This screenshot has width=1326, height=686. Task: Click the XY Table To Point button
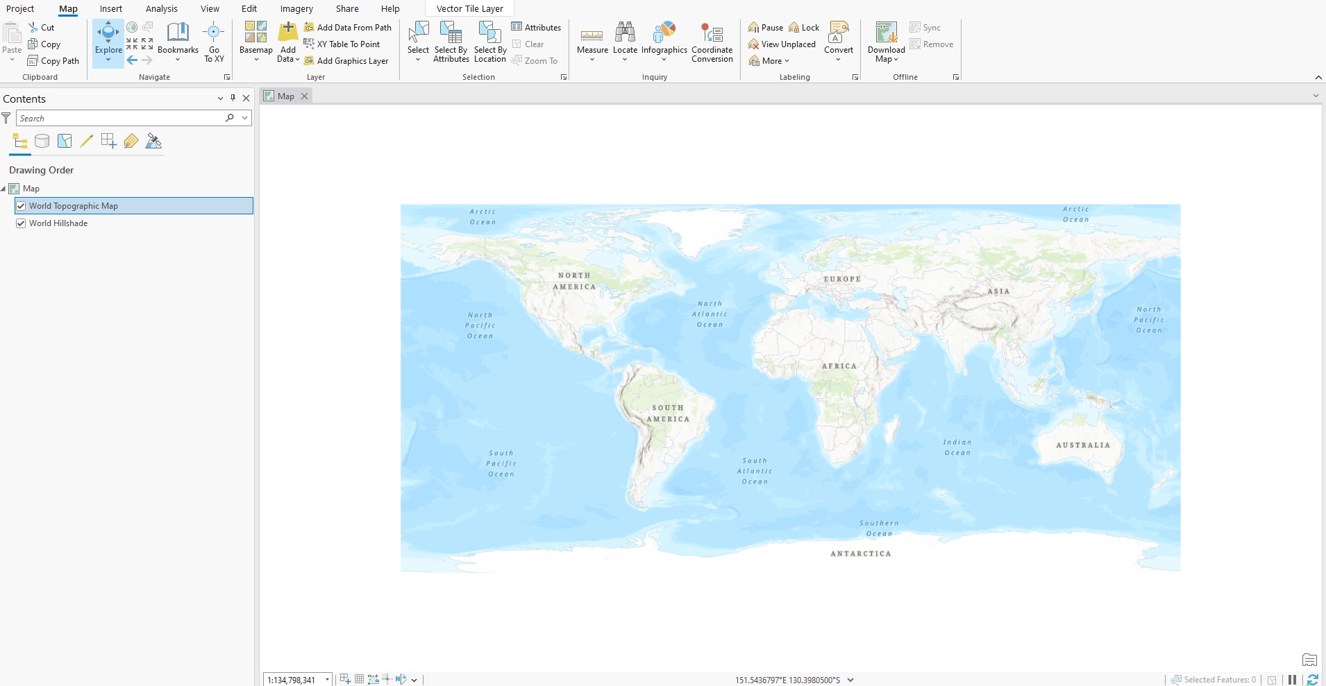click(x=342, y=44)
